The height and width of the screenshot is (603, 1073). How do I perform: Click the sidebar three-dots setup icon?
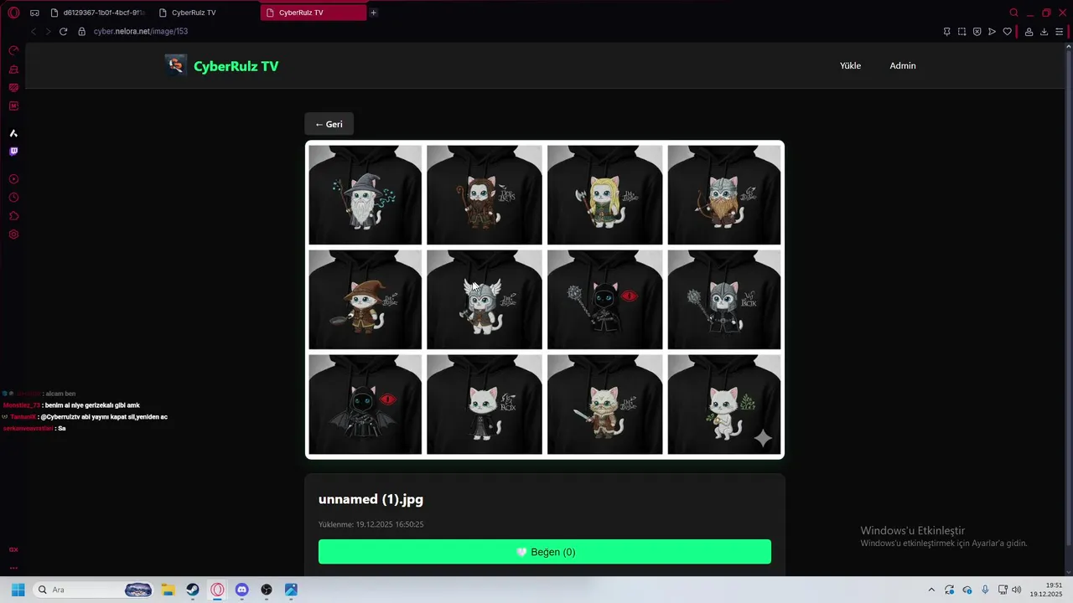pos(13,569)
